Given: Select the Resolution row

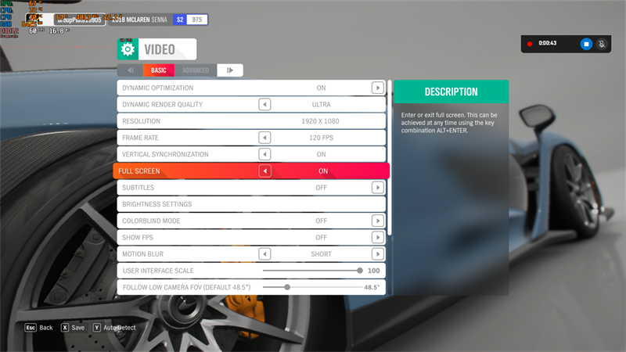Looking at the screenshot, I should click(251, 121).
